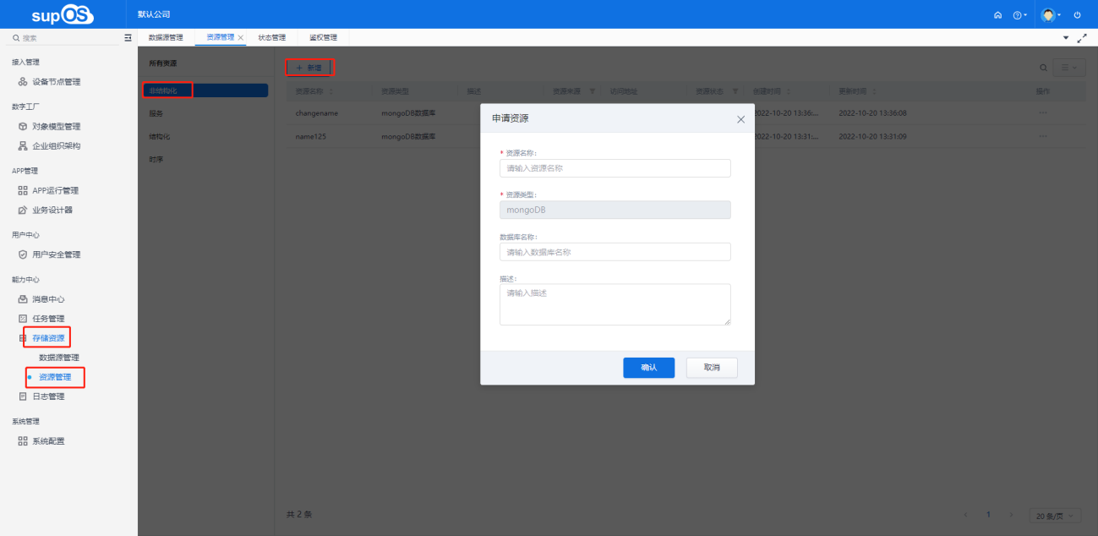Click the home icon in the header

click(997, 15)
